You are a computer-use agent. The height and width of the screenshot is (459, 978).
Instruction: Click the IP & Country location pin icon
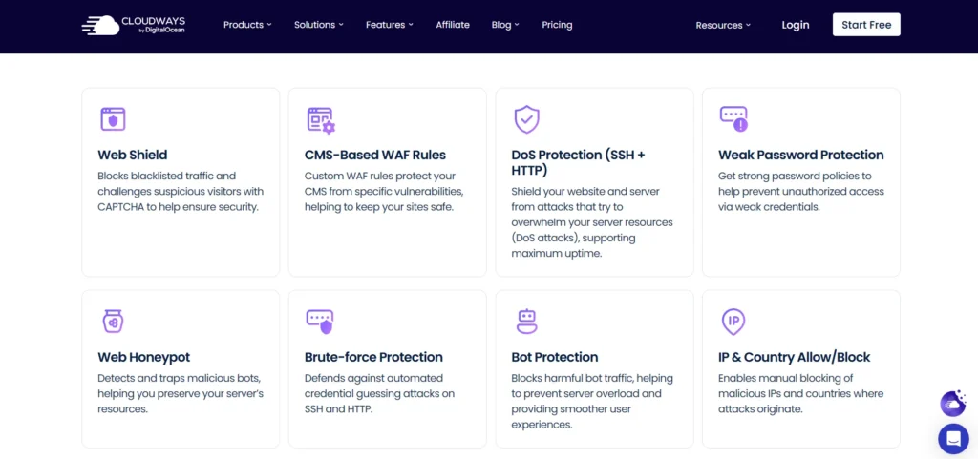[733, 322]
